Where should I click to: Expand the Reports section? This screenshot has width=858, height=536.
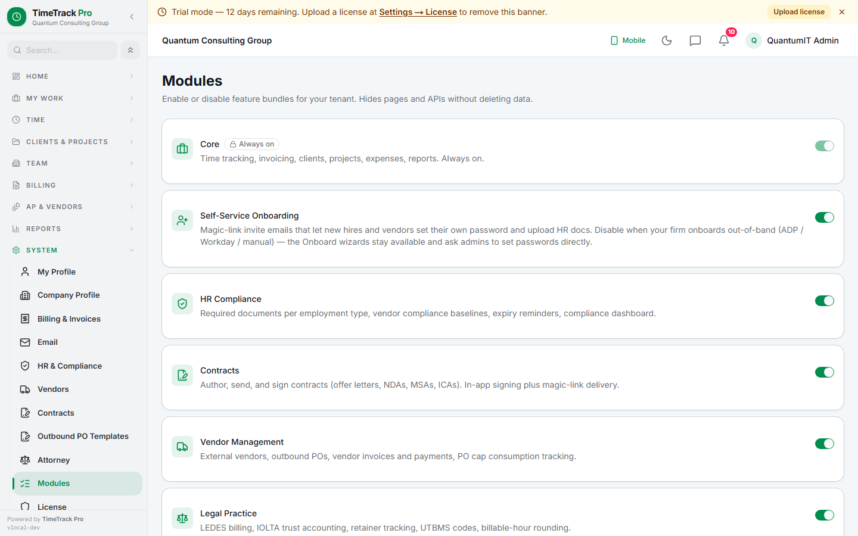(x=73, y=229)
